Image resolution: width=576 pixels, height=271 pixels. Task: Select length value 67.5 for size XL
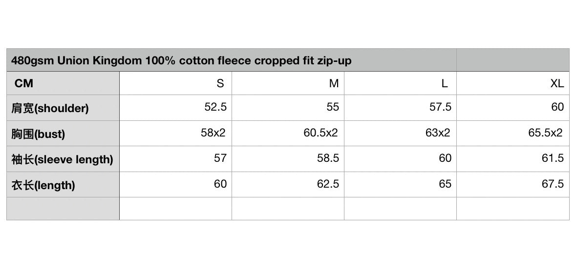point(553,184)
